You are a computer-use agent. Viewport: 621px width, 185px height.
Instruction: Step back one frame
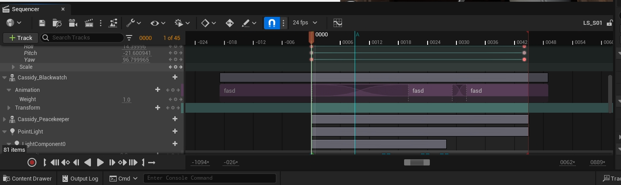pos(76,162)
